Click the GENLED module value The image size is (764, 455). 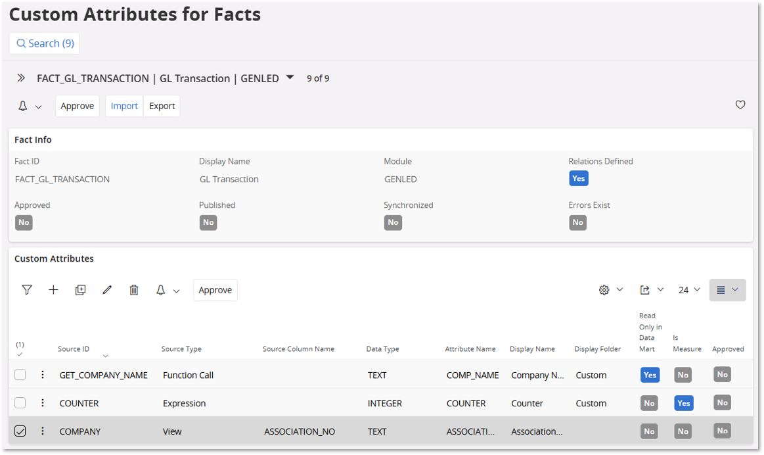401,179
